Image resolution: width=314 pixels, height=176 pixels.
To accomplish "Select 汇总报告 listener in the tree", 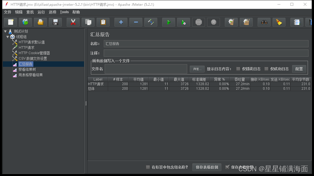I will click(x=25, y=64).
